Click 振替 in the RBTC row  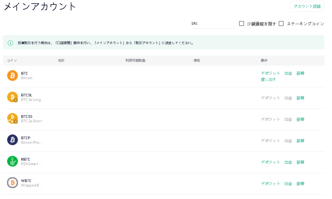coord(300,162)
